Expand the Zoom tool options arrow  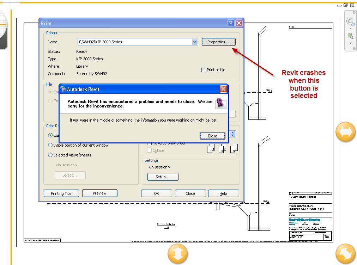(350, 42)
